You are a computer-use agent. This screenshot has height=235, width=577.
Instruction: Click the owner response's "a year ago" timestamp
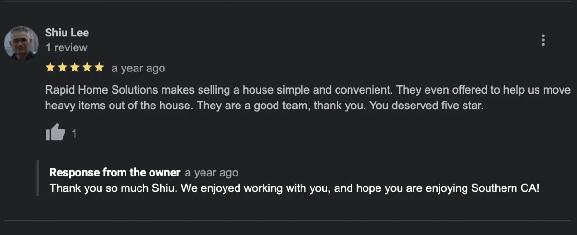click(x=212, y=173)
